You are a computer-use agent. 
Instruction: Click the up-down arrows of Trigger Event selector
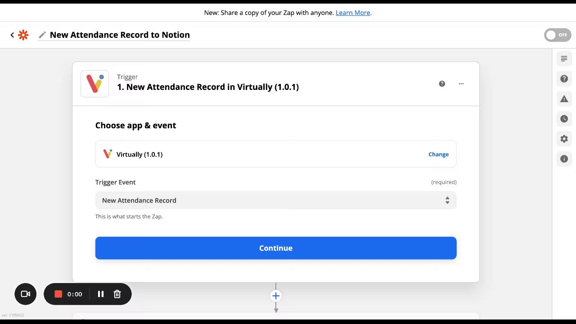(447, 200)
